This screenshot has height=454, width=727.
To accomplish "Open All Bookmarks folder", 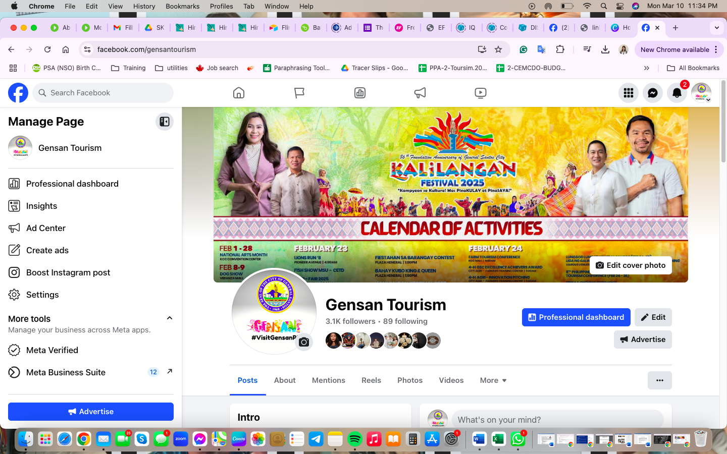I will click(x=693, y=68).
